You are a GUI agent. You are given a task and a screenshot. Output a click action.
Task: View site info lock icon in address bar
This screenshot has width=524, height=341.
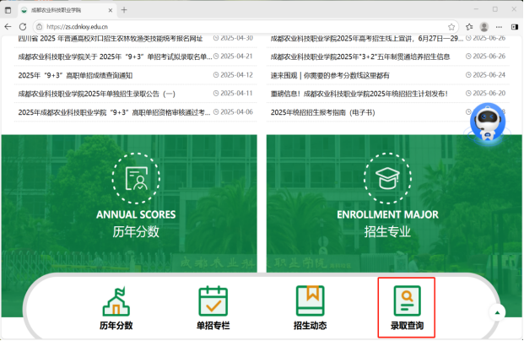[40, 27]
